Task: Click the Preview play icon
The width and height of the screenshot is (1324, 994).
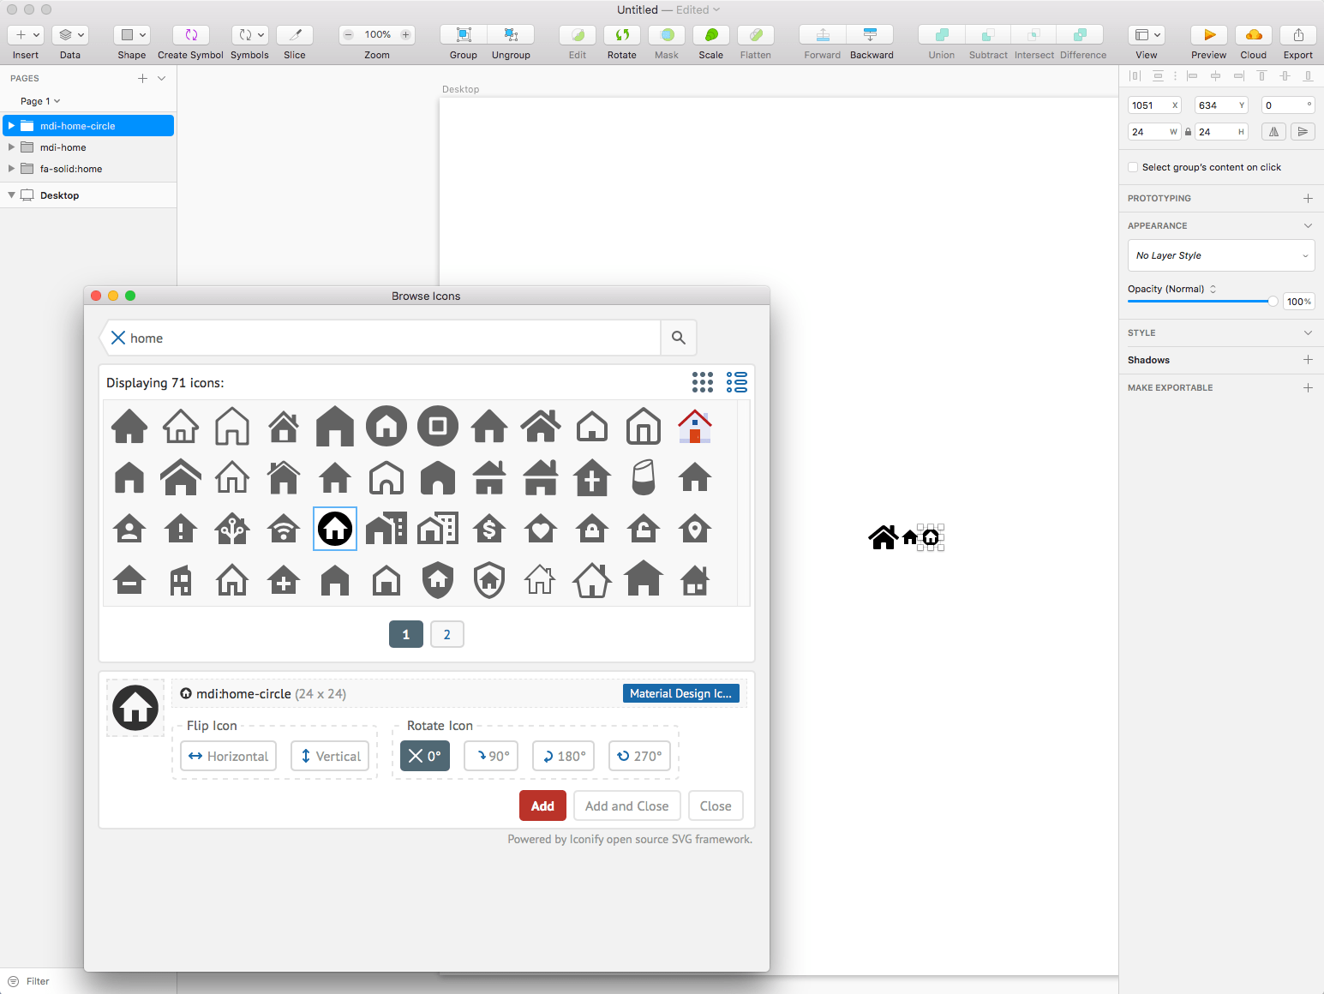Action: (1209, 35)
